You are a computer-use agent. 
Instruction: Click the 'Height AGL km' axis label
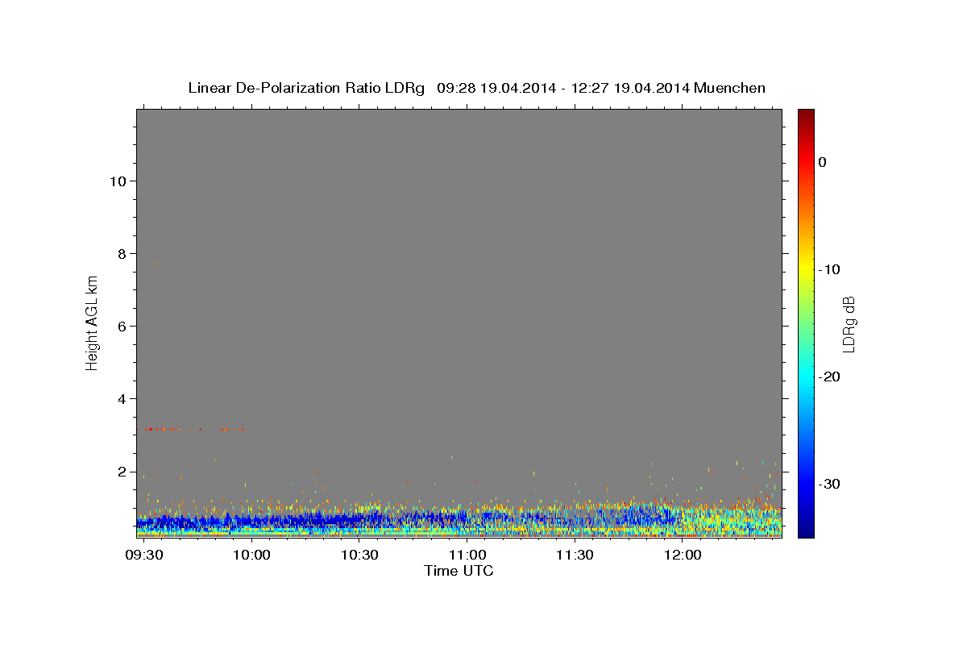pos(92,322)
